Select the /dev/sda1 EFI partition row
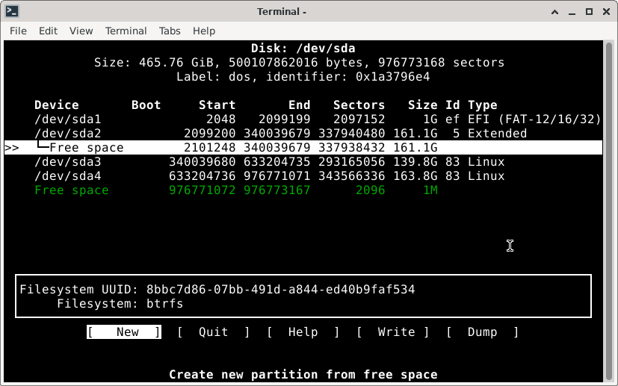 299,119
